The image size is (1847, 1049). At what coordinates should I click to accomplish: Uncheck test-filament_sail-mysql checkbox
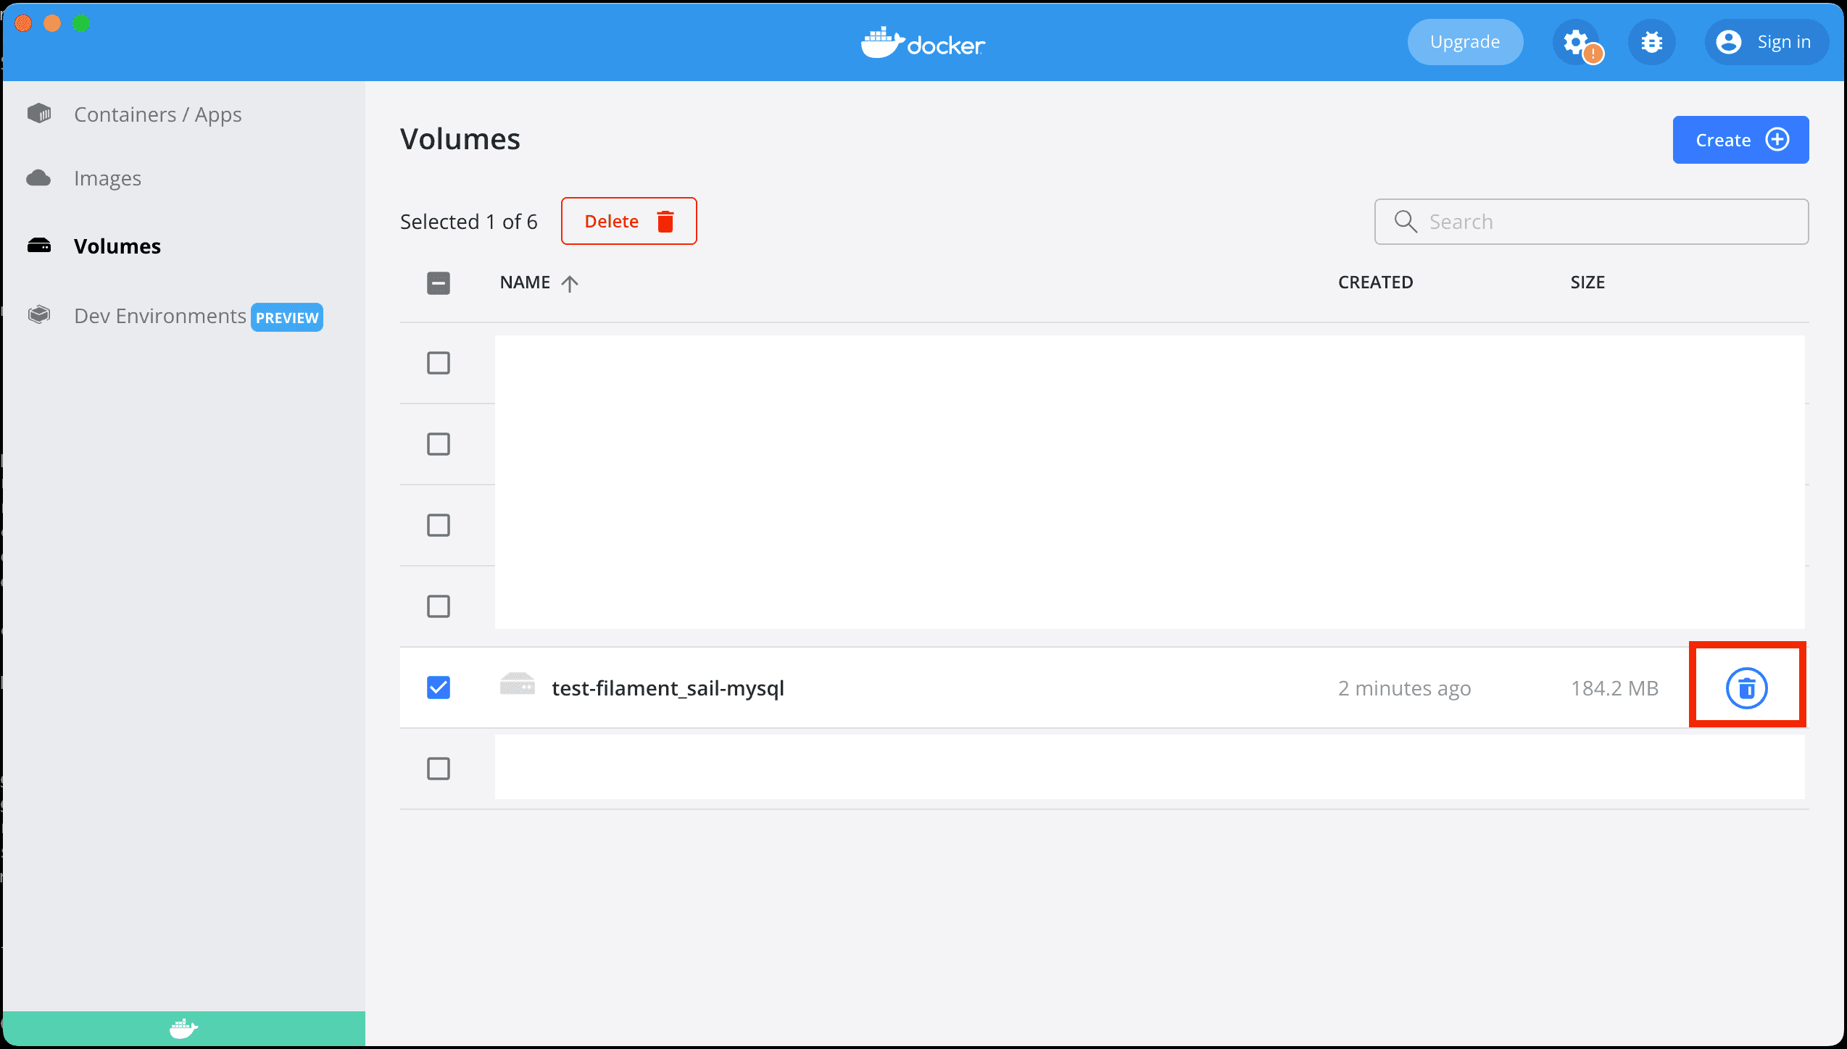(439, 688)
